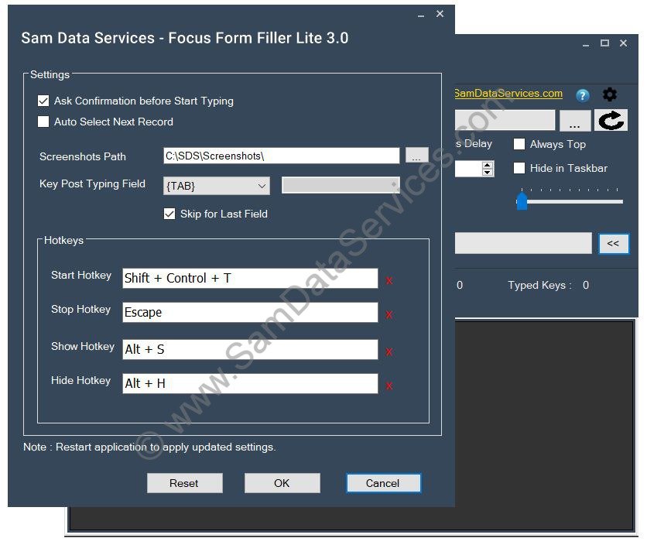Screen dimensions: 647x545
Task: Disable Ask Confirmation before Start Typing
Action: (44, 101)
